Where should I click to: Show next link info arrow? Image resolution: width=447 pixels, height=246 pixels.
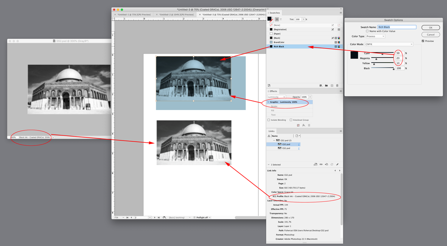[x=340, y=170]
